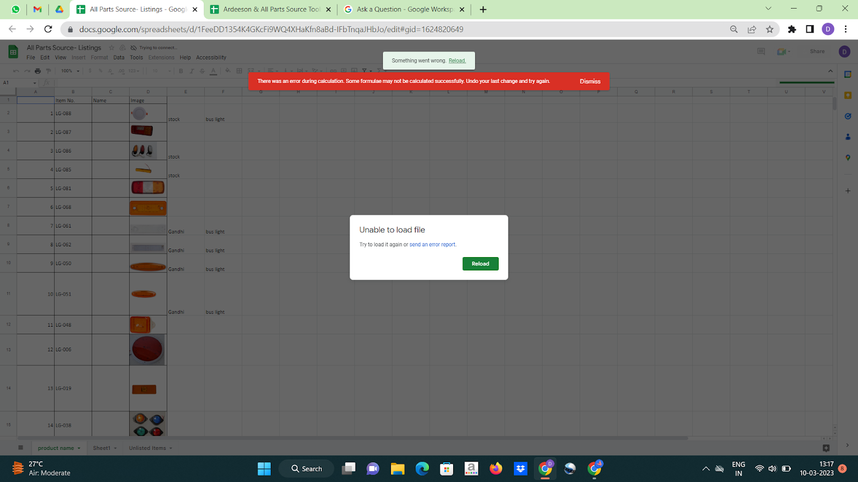Reload the file in the error dialog
Viewport: 858px width, 482px height.
(x=480, y=263)
